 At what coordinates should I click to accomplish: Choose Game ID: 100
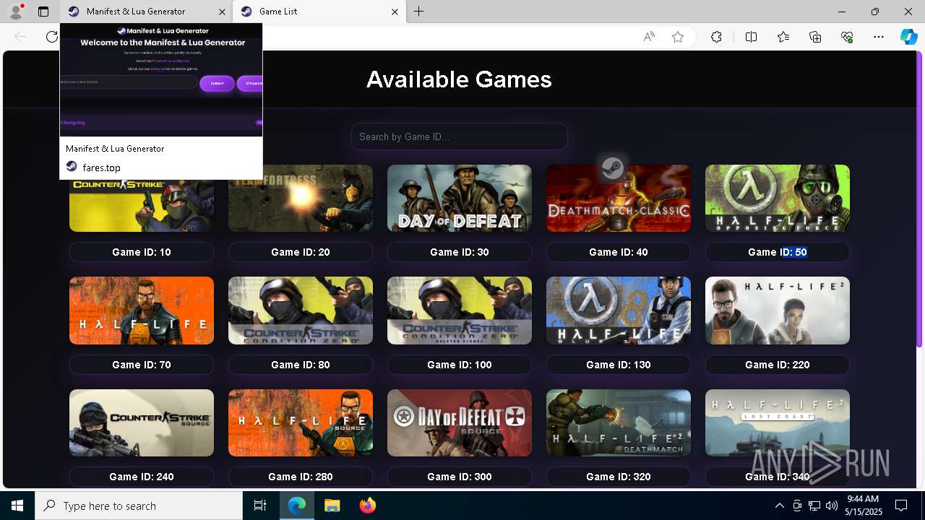click(460, 365)
